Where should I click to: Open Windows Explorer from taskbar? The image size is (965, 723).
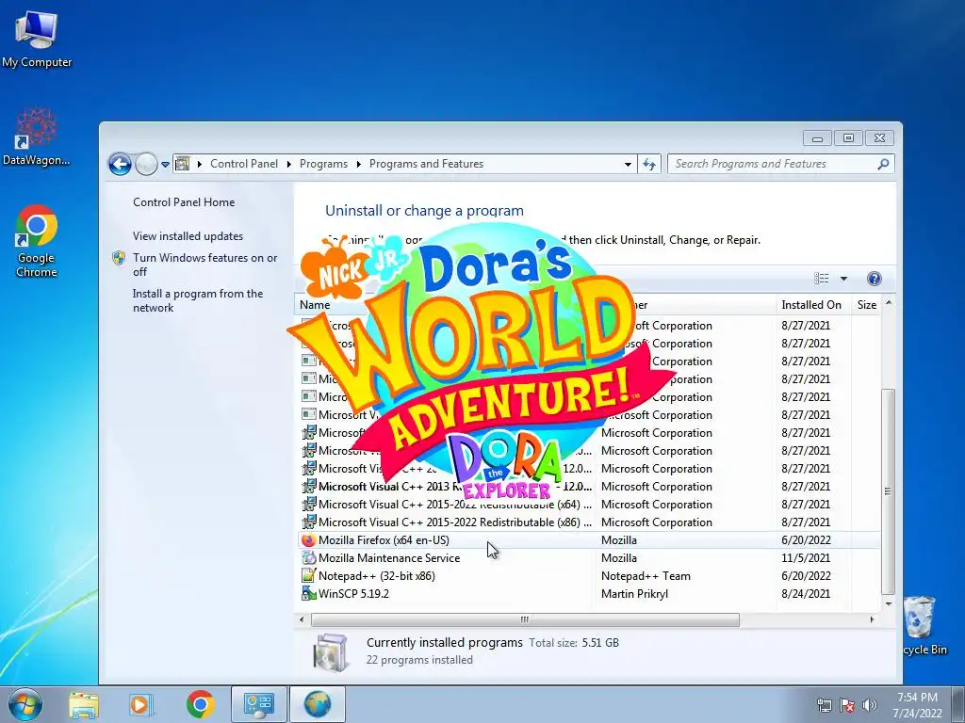[x=84, y=704]
